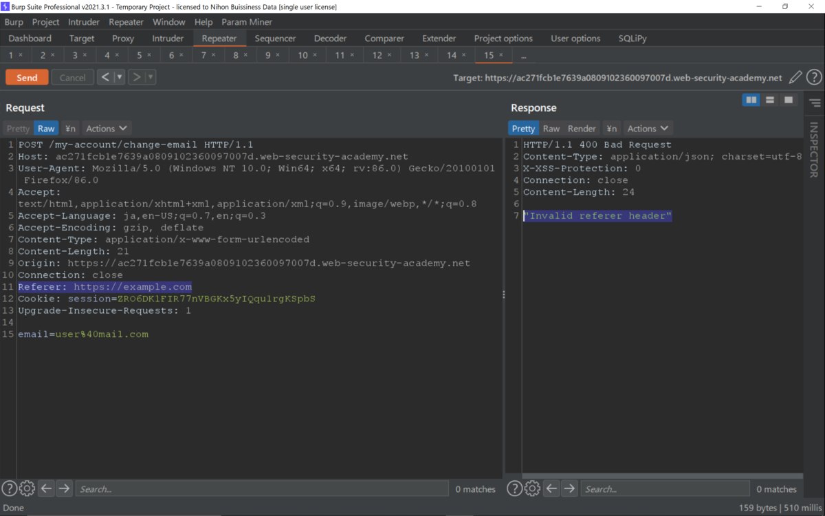Expand the INSPECTOR side panel

(814, 150)
